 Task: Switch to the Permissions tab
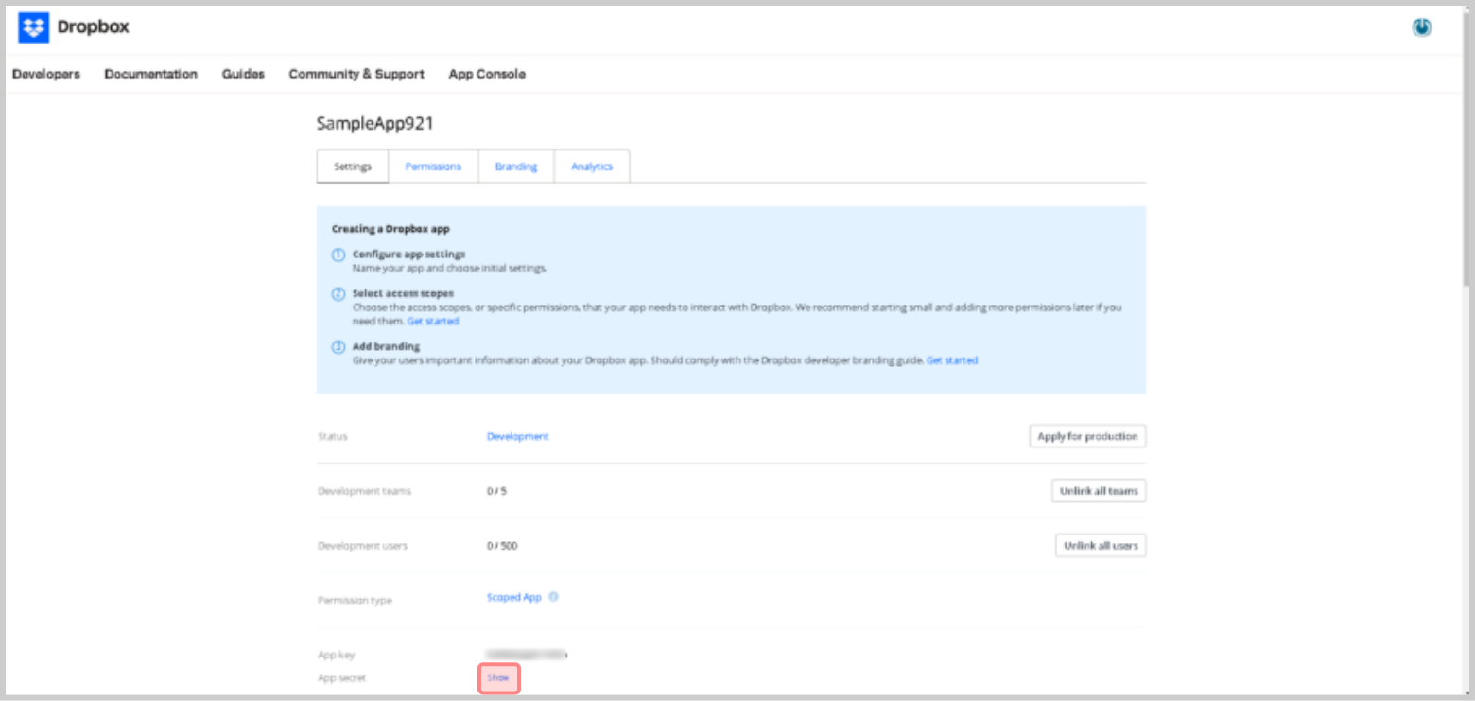coord(433,166)
